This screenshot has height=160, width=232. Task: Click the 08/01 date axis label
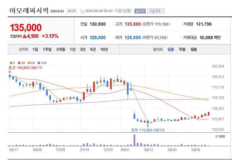coord(125,150)
